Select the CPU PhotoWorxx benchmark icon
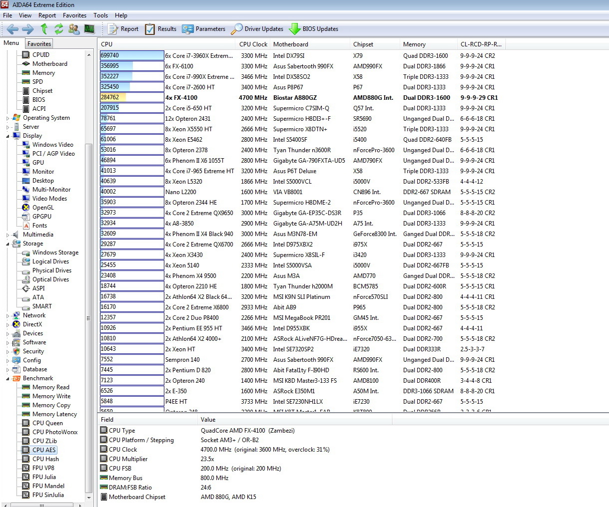This screenshot has height=507, width=609. pos(26,432)
